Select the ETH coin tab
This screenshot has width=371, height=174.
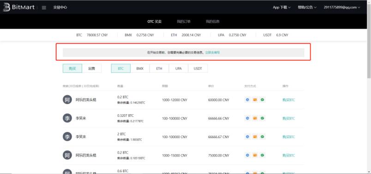(x=159, y=69)
